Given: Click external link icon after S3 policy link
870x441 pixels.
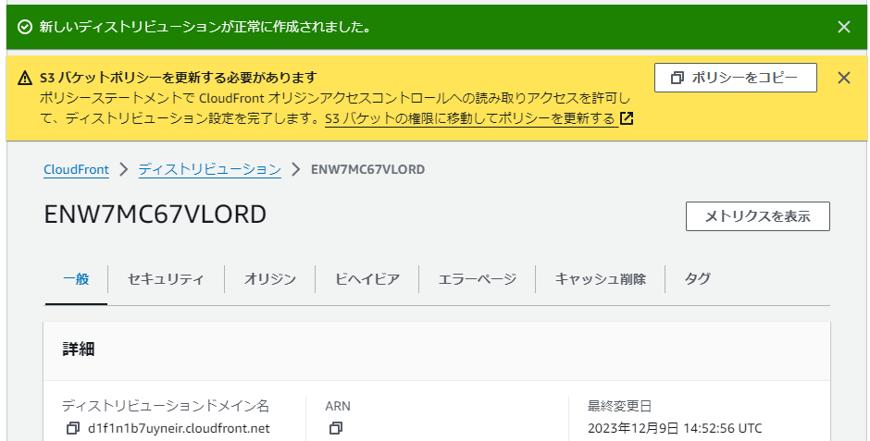Looking at the screenshot, I should [627, 118].
